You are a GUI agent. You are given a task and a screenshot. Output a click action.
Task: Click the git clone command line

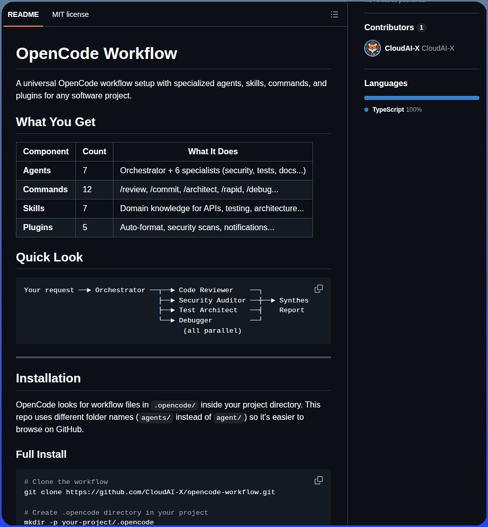point(149,492)
